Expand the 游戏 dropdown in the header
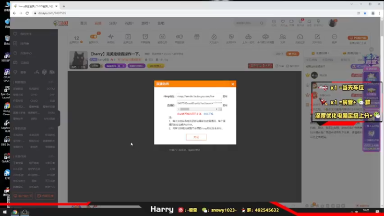 pos(145,23)
